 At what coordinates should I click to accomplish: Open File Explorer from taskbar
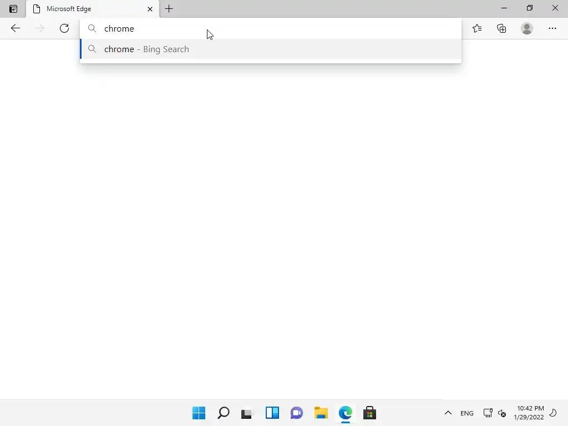(321, 413)
